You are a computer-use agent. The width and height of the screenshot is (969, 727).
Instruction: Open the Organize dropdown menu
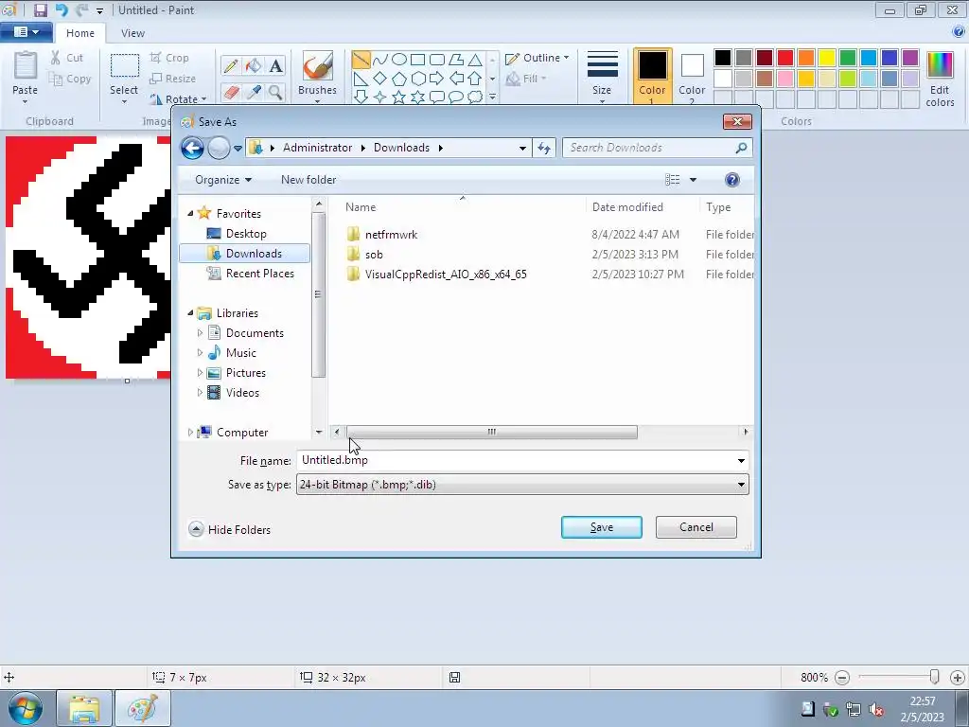point(223,180)
